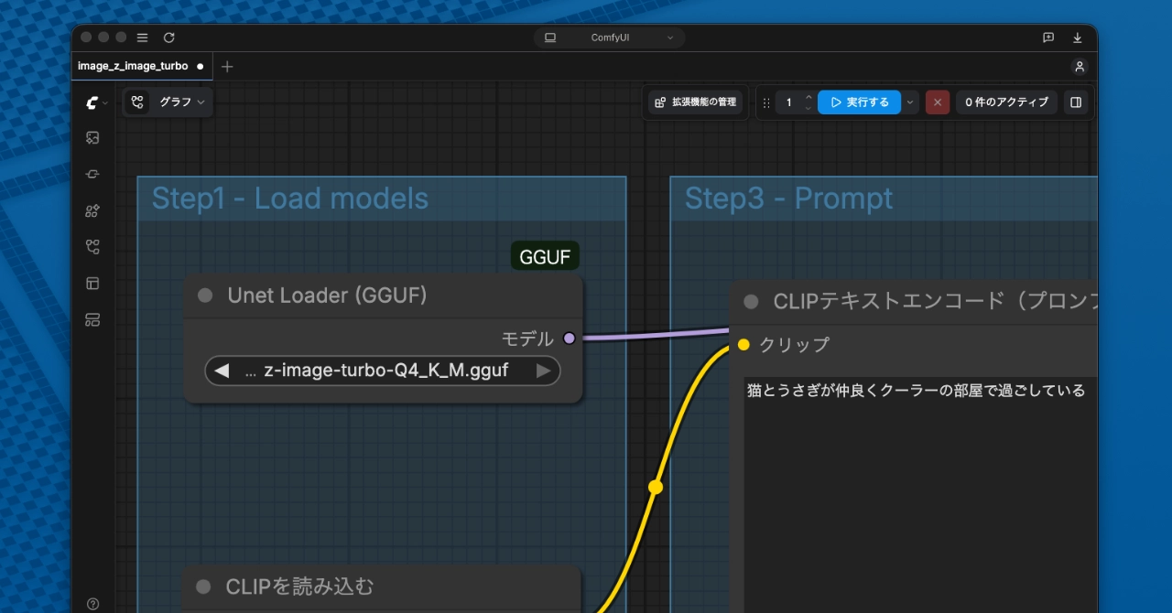Select previous model with left arrow
The width and height of the screenshot is (1172, 613).
coord(221,371)
